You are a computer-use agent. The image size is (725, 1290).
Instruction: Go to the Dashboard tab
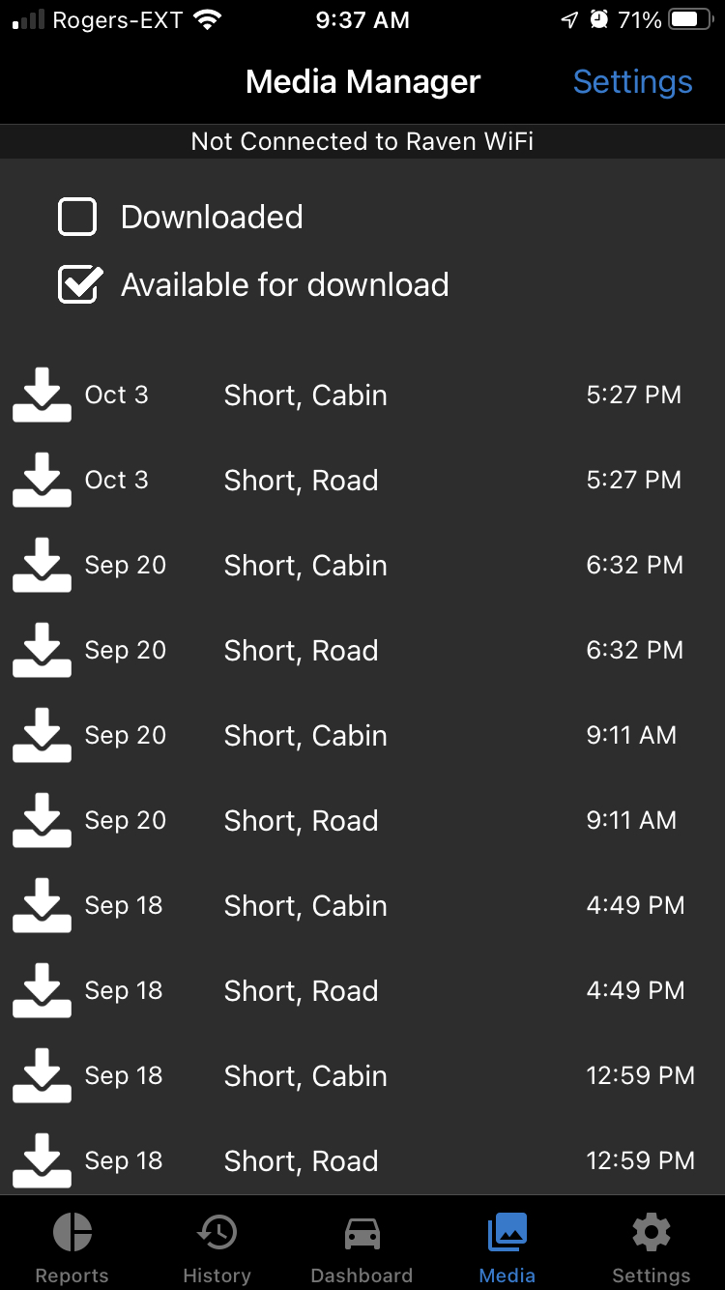click(362, 1247)
